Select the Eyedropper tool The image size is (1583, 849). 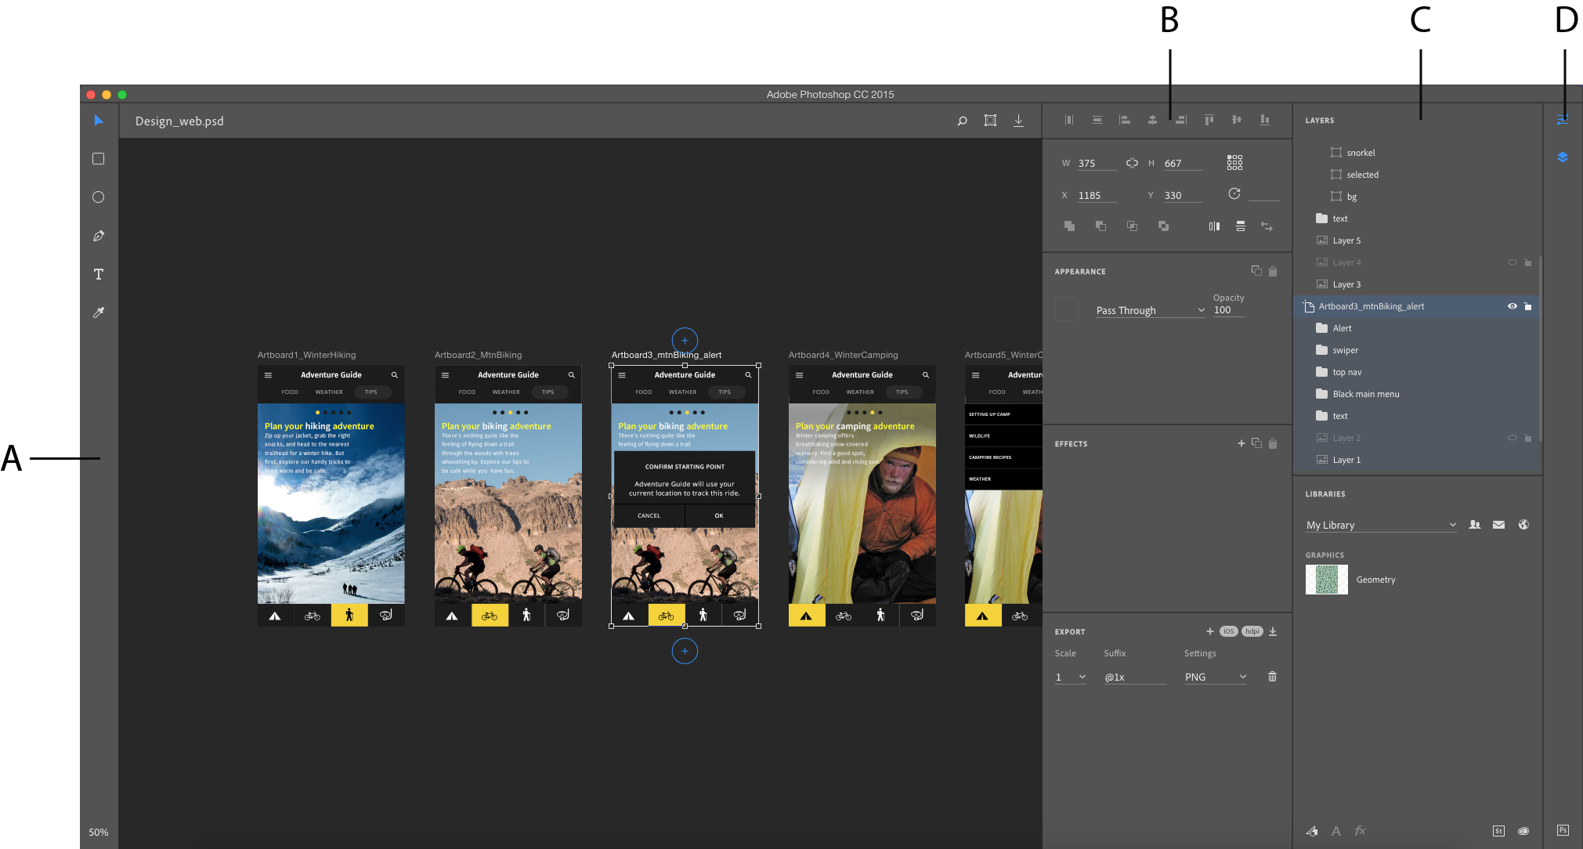[x=99, y=313]
